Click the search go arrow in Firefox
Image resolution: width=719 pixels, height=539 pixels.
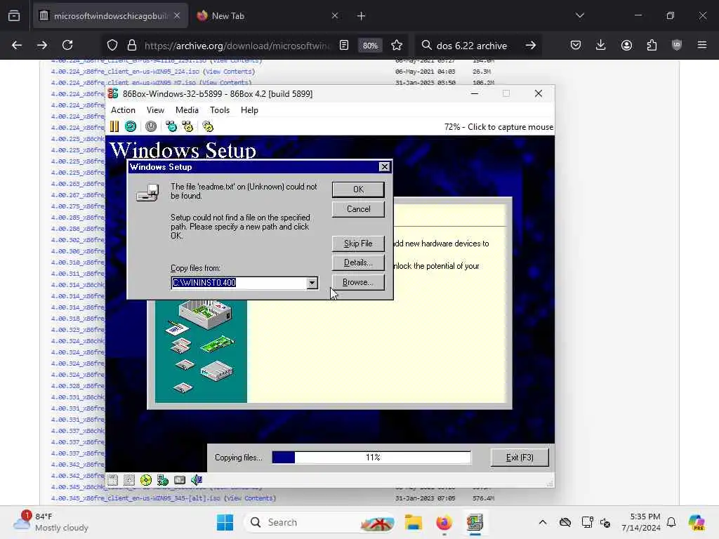531,46
